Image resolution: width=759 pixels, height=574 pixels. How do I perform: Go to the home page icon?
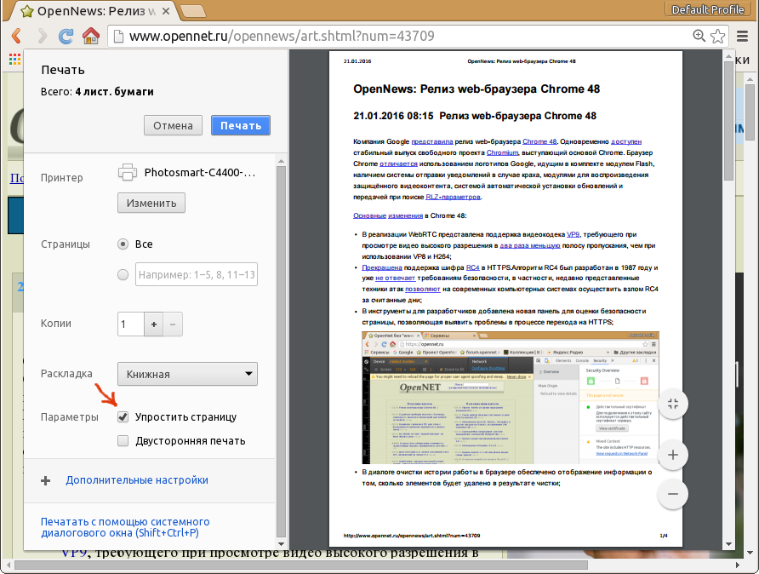click(x=91, y=36)
